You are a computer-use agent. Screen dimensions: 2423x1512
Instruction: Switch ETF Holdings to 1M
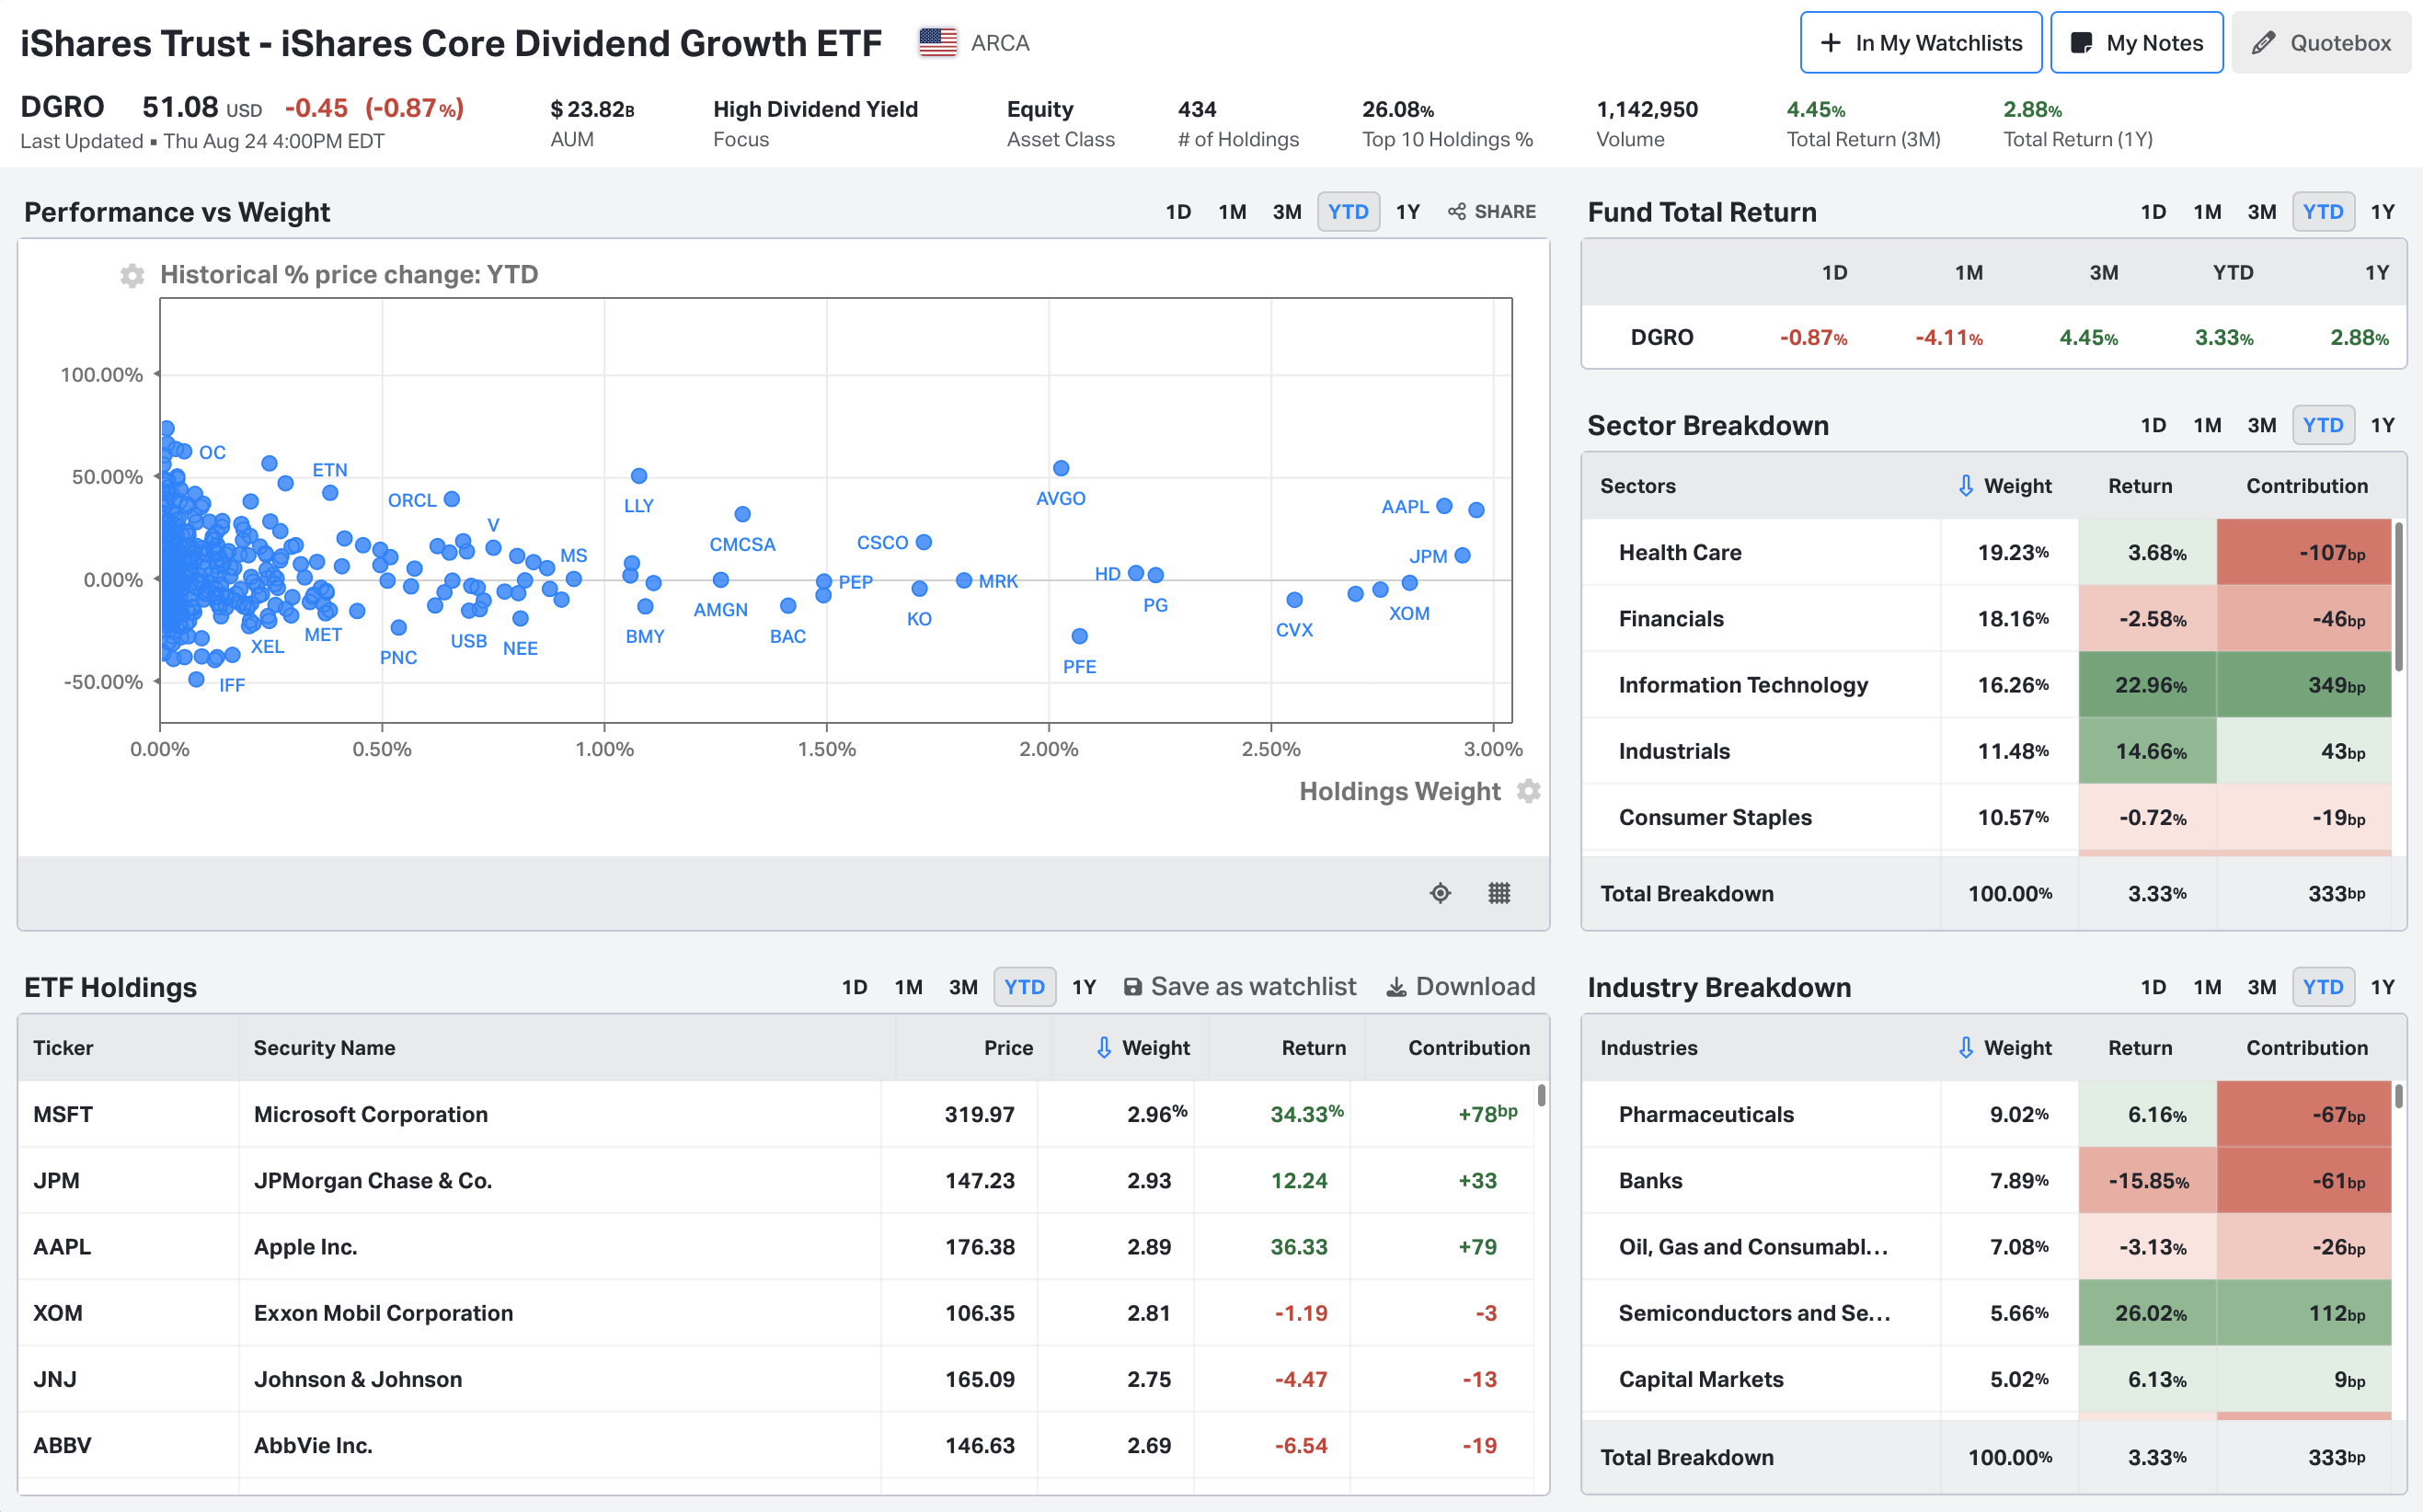[x=908, y=987]
